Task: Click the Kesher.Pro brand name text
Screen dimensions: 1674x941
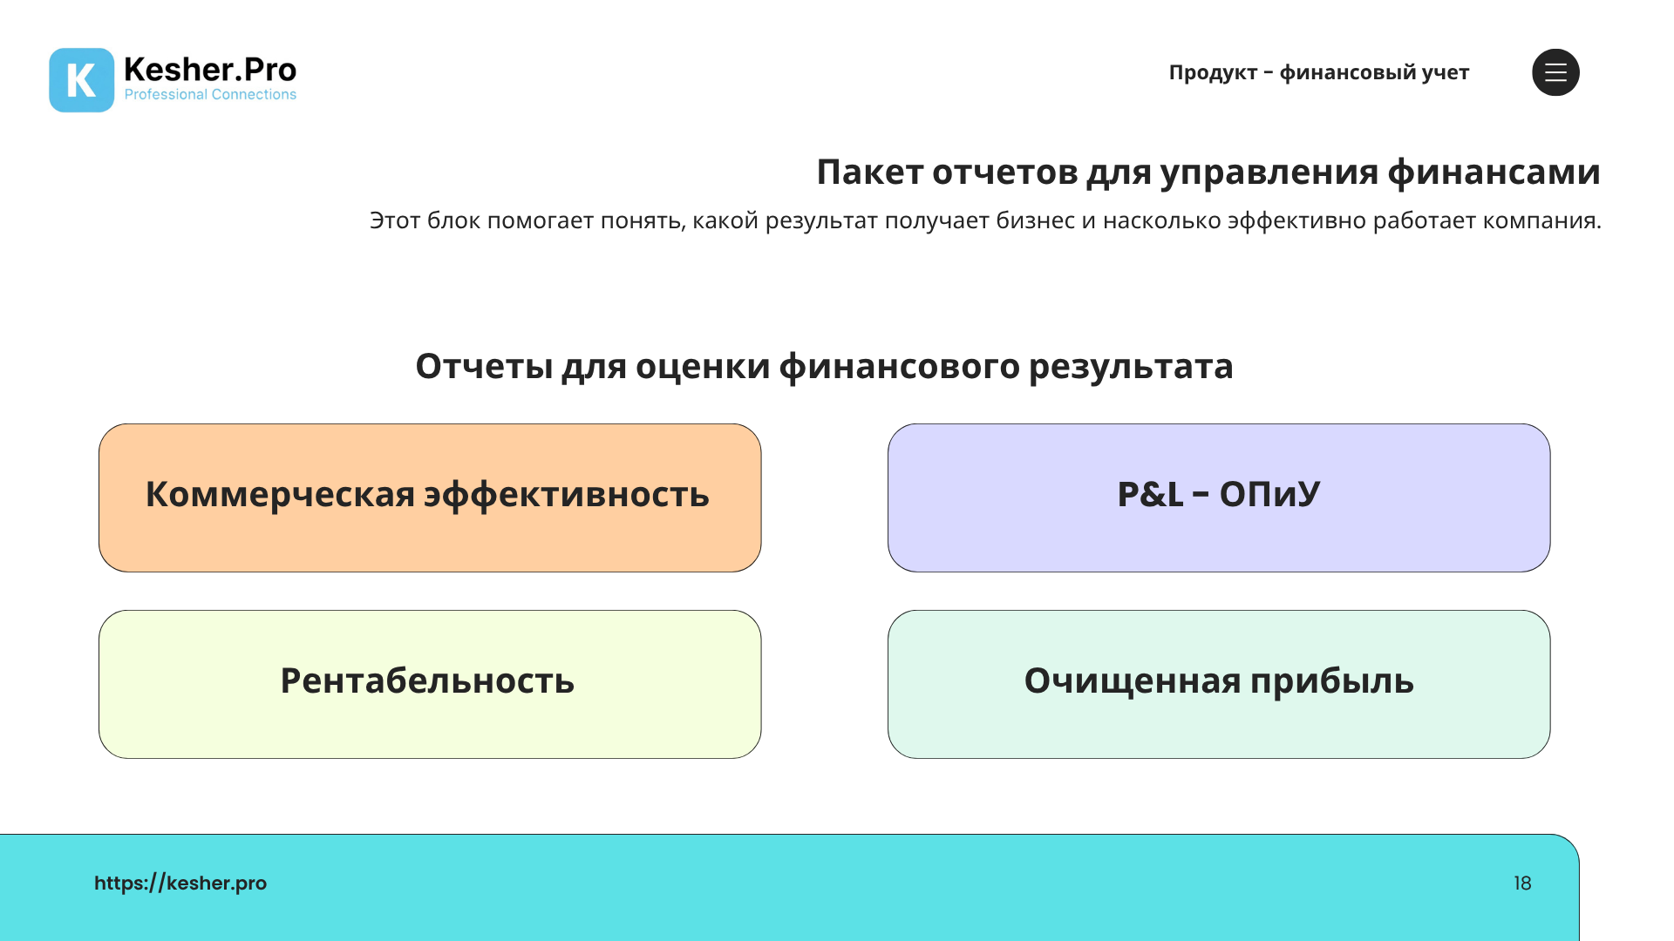Action: tap(210, 69)
